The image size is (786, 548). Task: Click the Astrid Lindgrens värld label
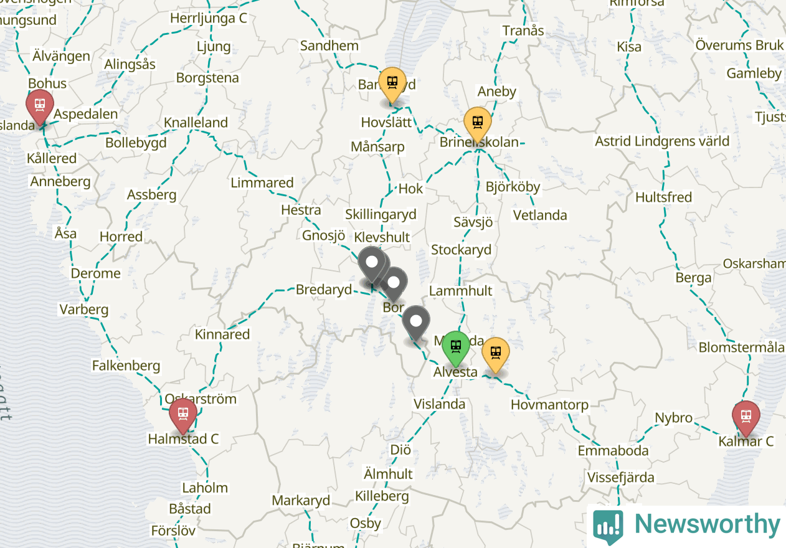[x=662, y=141]
